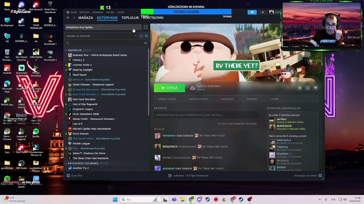Viewport: 364px width, 204px height.
Task: Open Topluluk Merkezi tab
Action: 198,99
